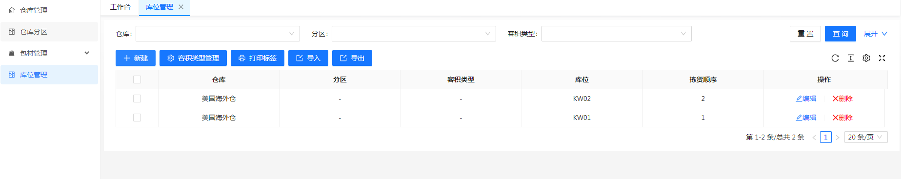
Task: Open the 仓库 dropdown
Action: pyautogui.click(x=218, y=34)
